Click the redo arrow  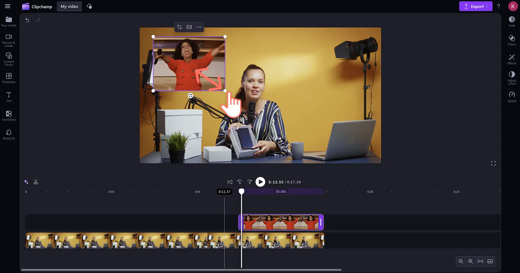[x=38, y=20]
